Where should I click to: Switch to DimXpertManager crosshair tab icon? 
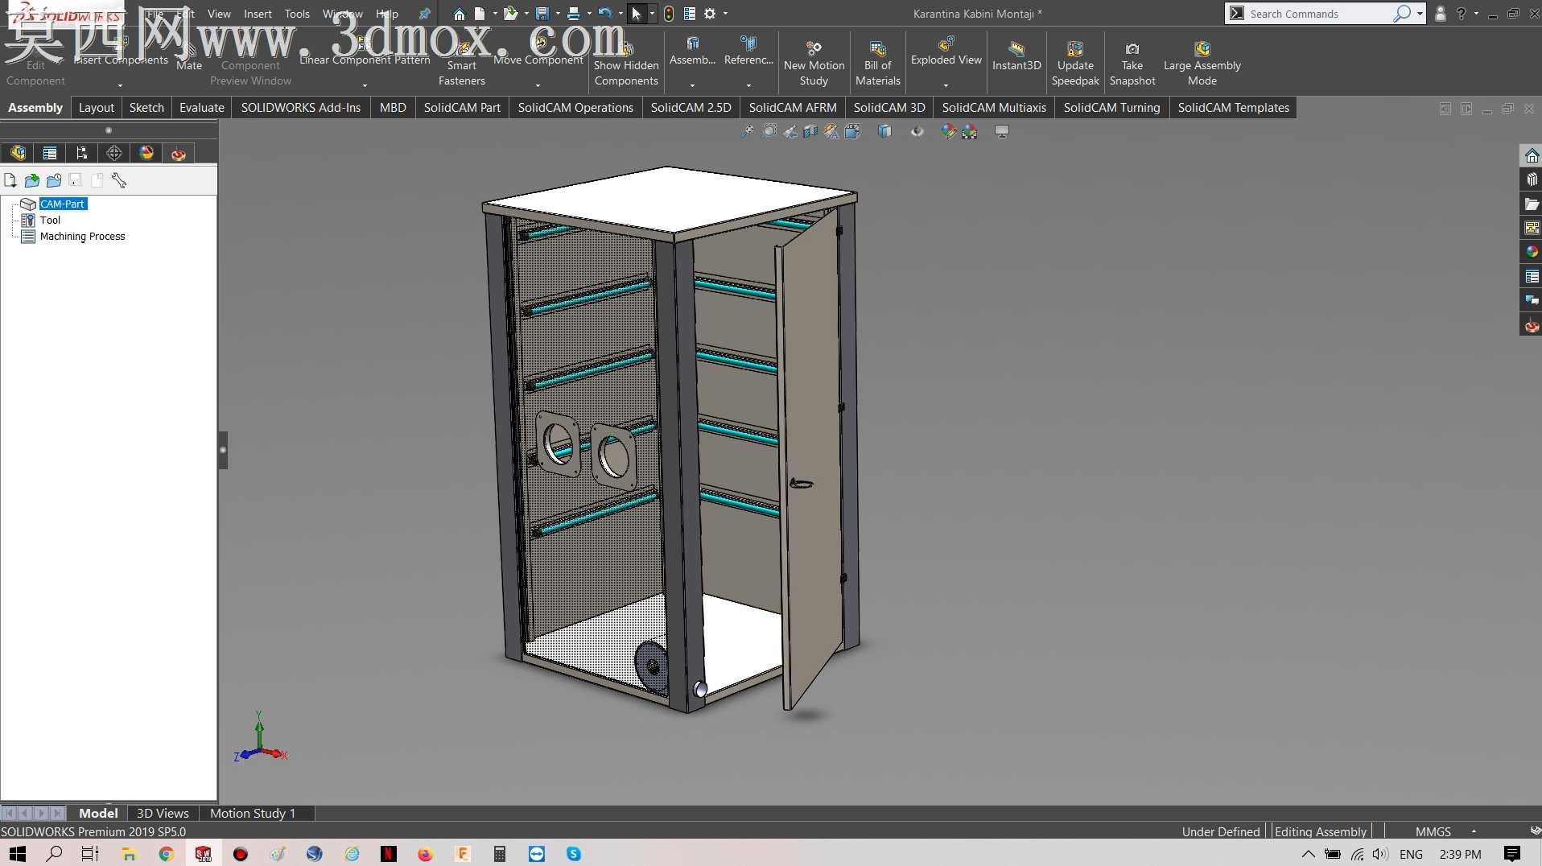pyautogui.click(x=114, y=153)
